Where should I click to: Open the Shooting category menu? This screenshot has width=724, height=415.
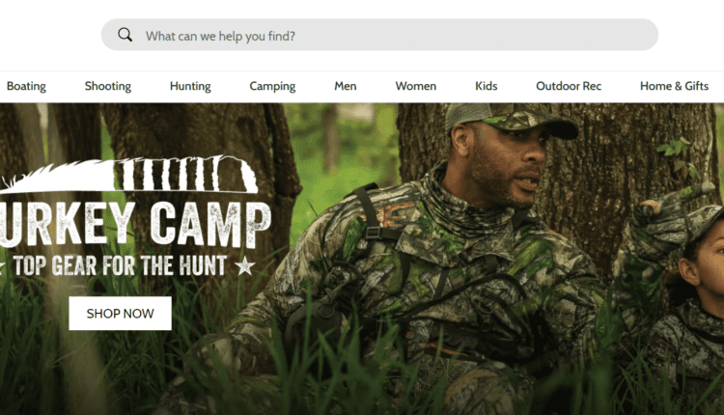click(108, 86)
